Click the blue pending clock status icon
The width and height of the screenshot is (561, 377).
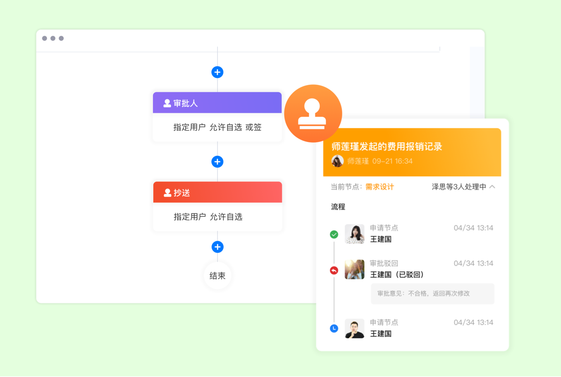[x=334, y=329]
